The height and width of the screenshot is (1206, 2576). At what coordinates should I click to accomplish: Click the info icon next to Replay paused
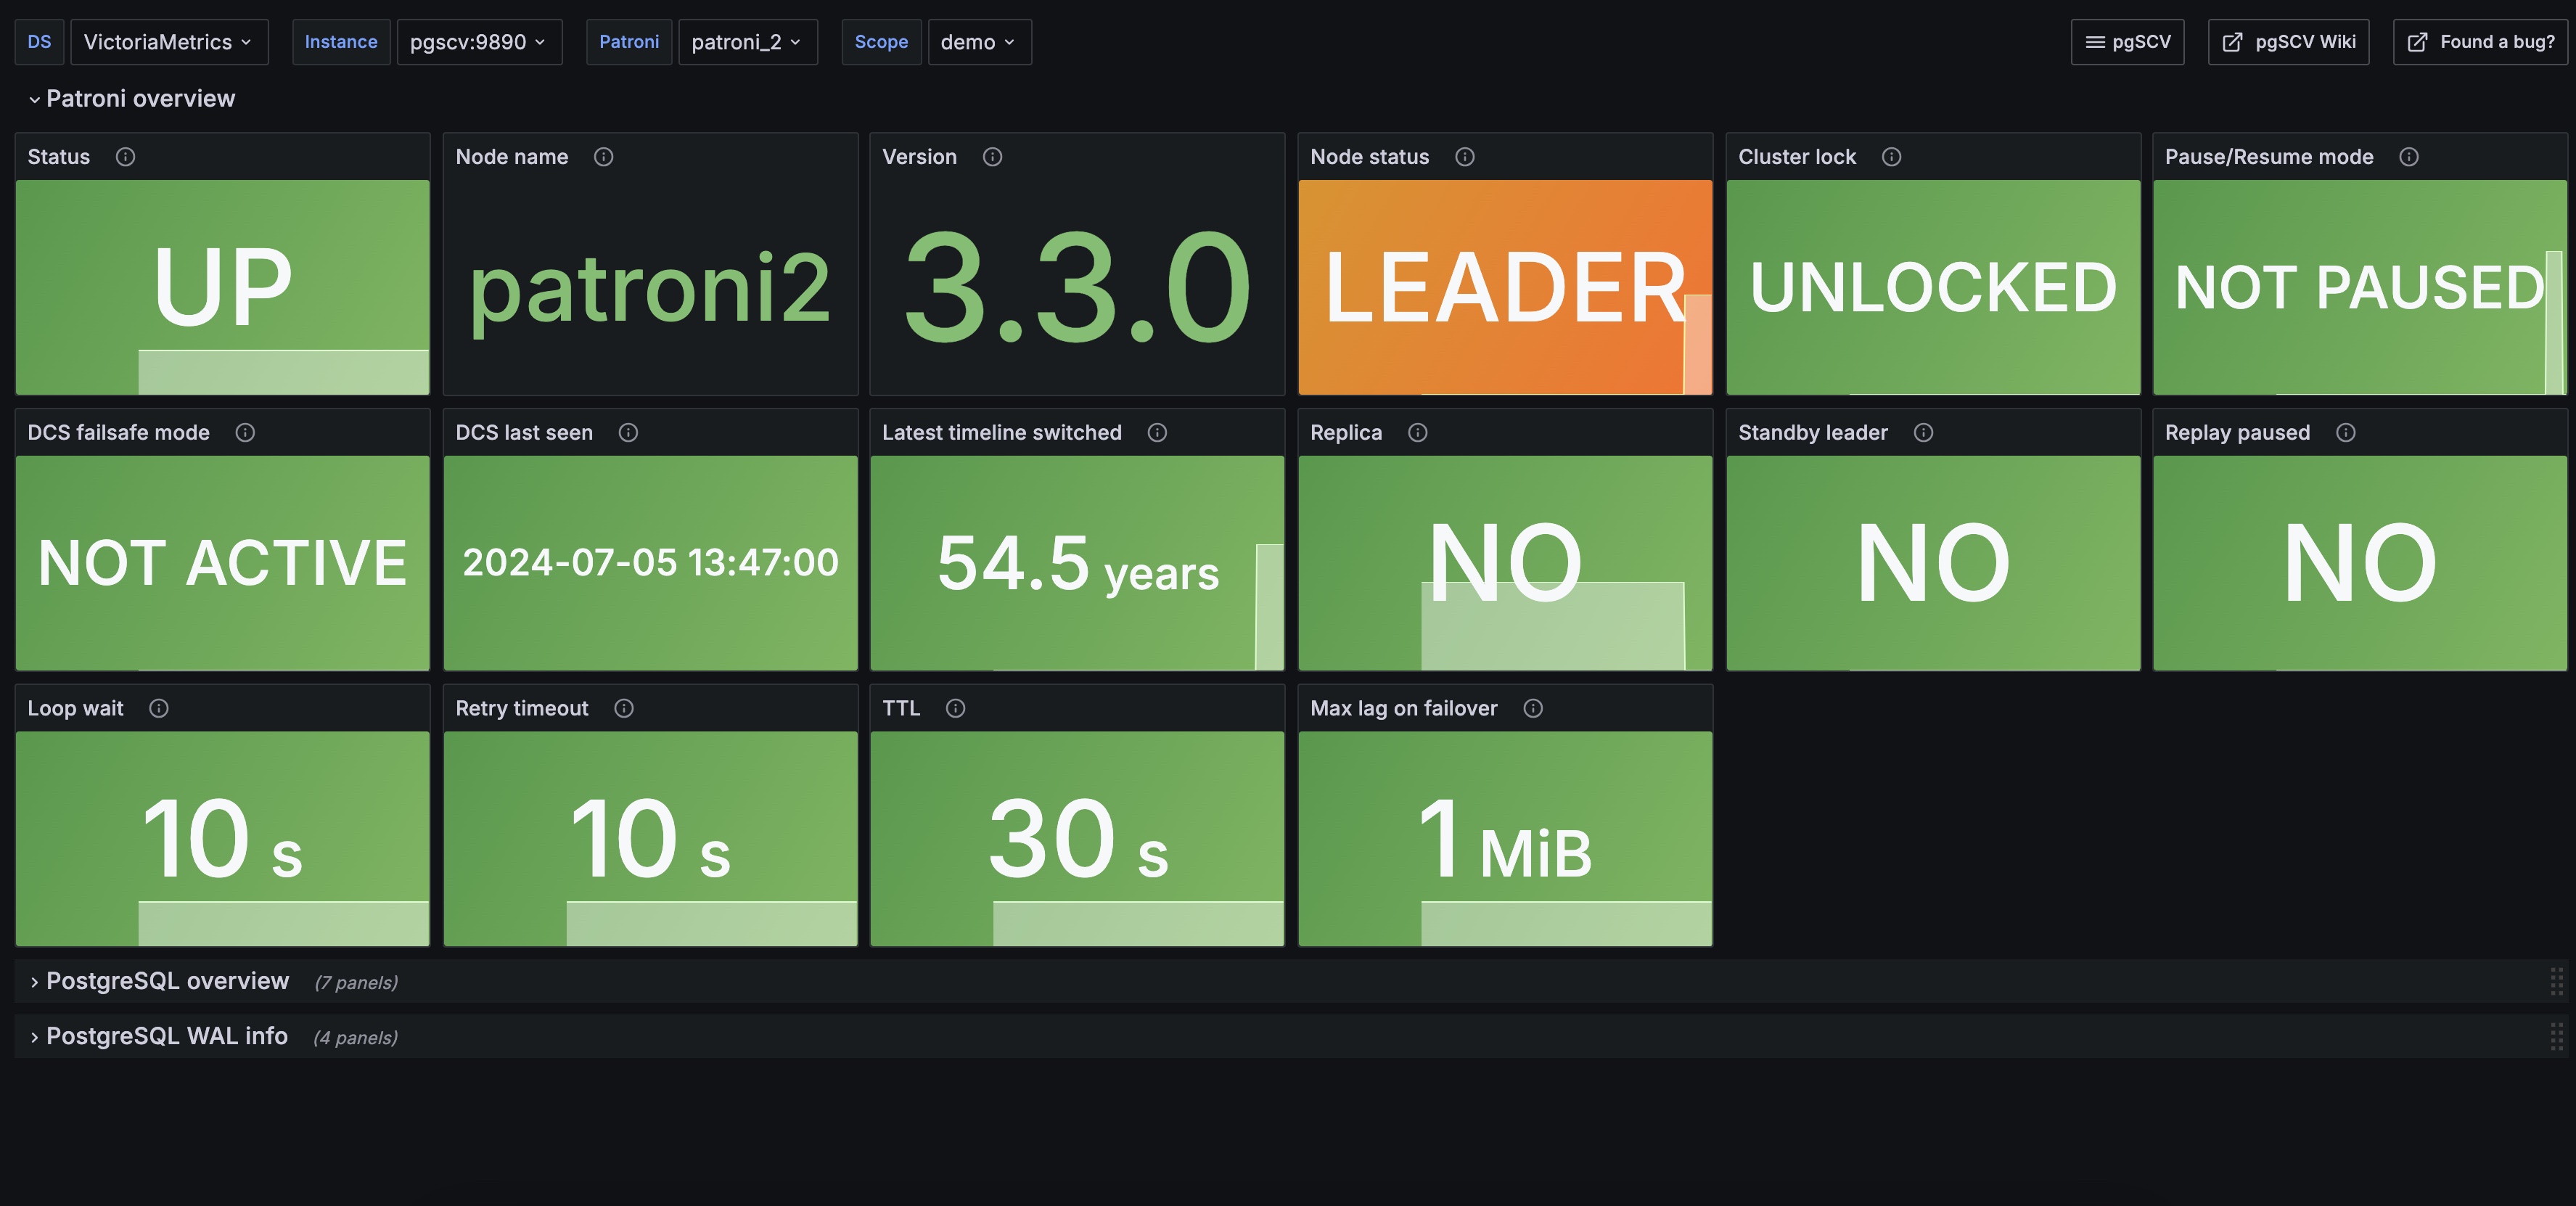(2346, 433)
